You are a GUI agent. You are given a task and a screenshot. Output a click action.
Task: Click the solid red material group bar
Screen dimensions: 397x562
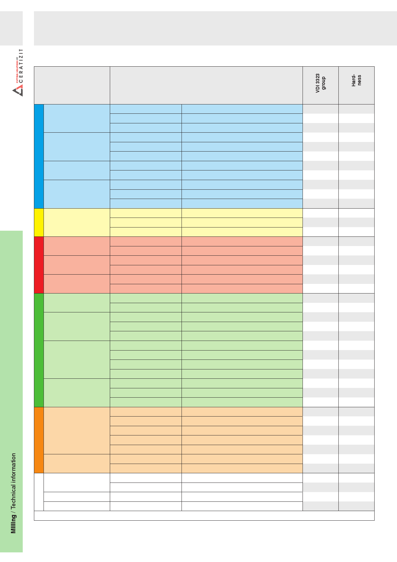39,265
